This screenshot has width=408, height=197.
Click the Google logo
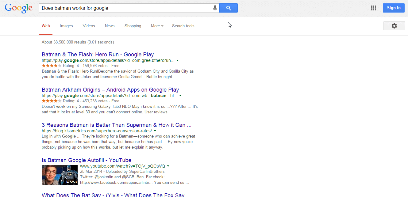coord(19,8)
